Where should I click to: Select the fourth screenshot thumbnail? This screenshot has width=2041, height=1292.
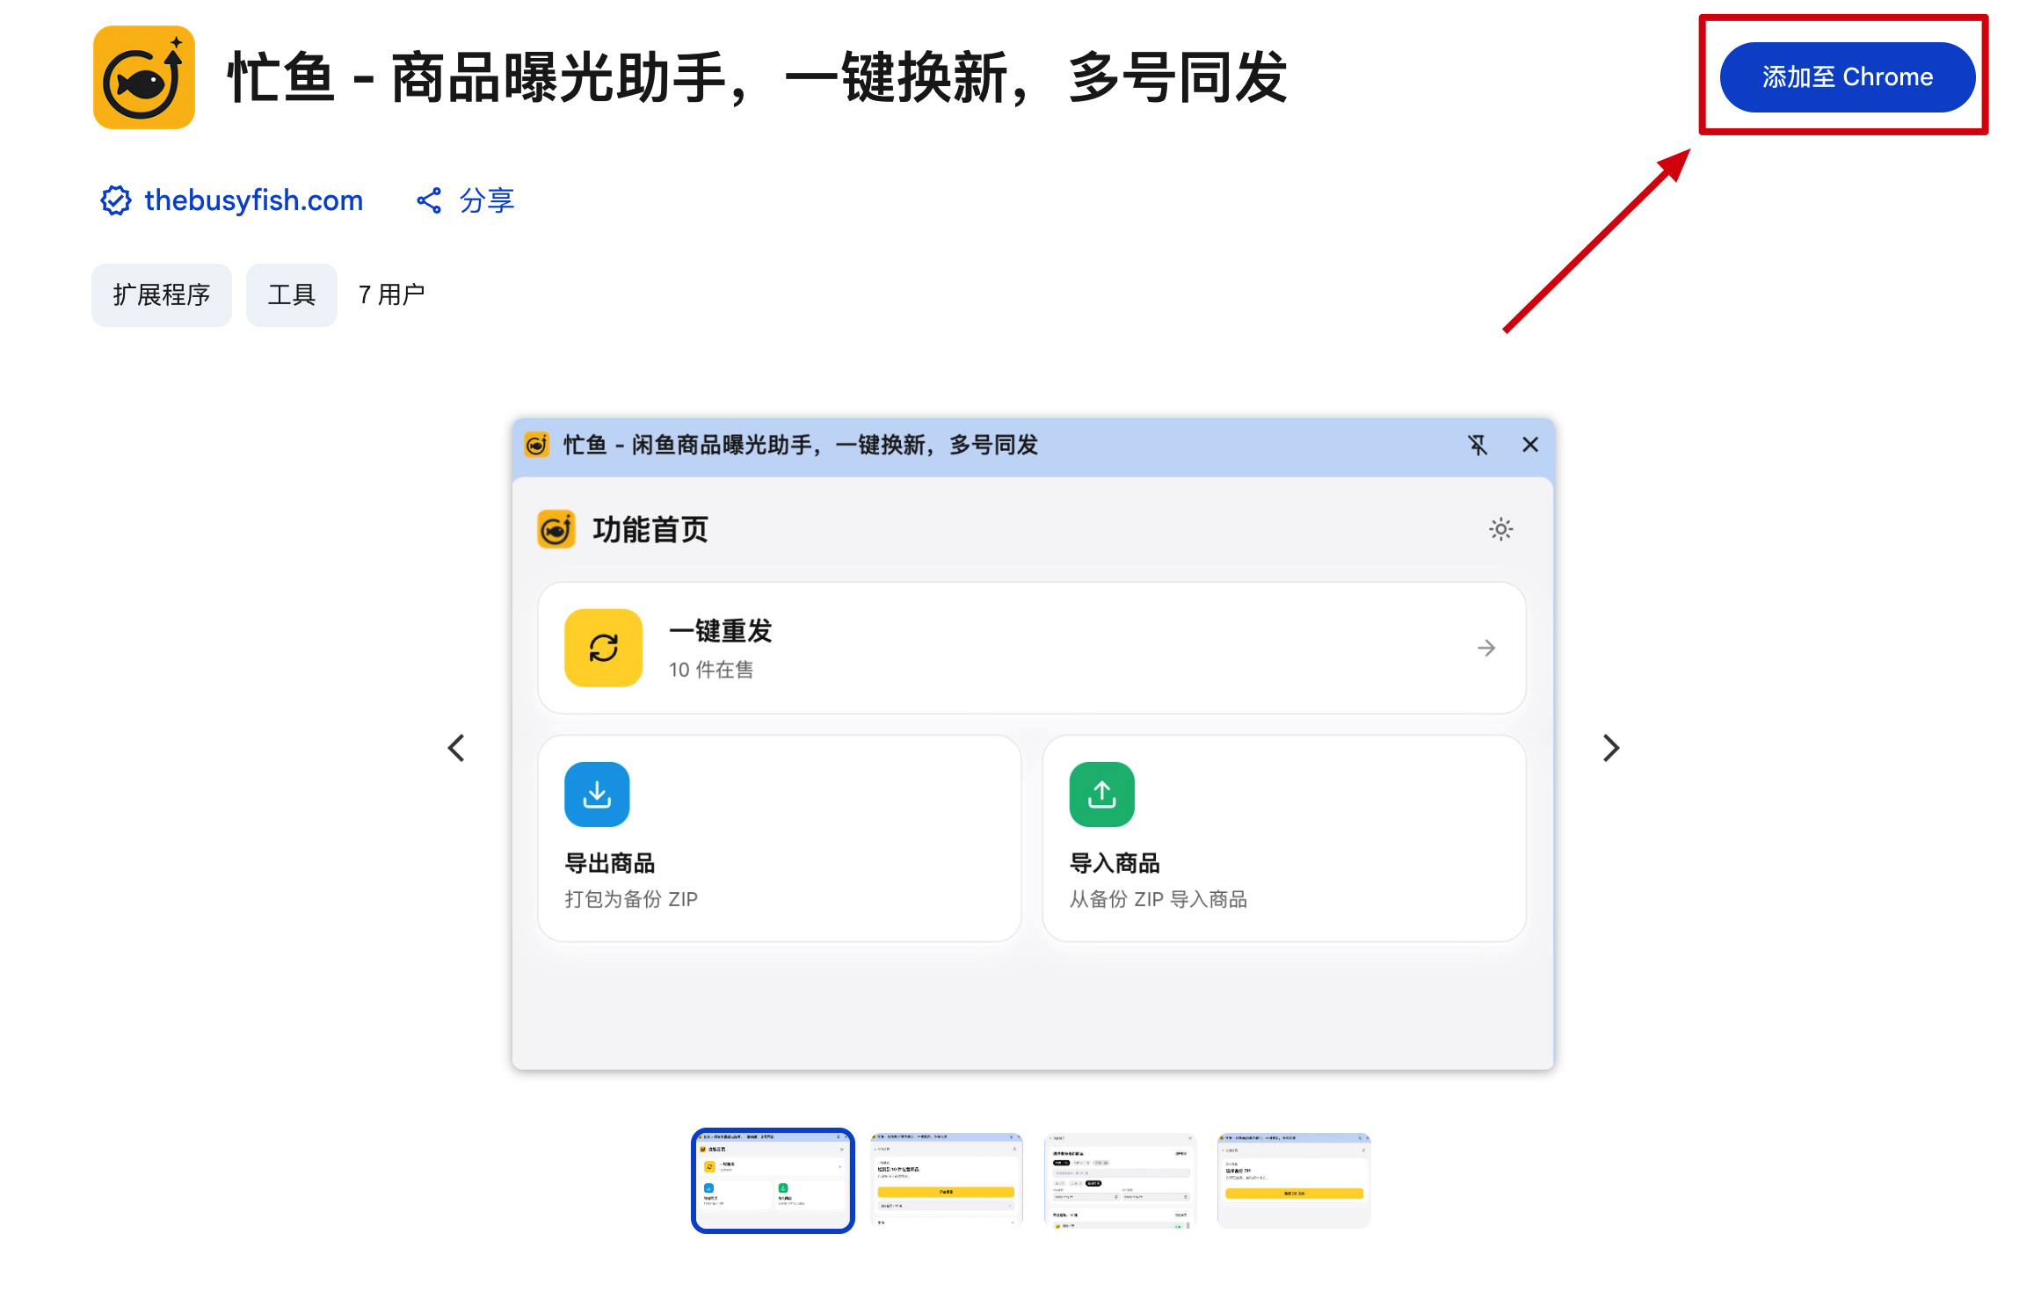1294,1180
